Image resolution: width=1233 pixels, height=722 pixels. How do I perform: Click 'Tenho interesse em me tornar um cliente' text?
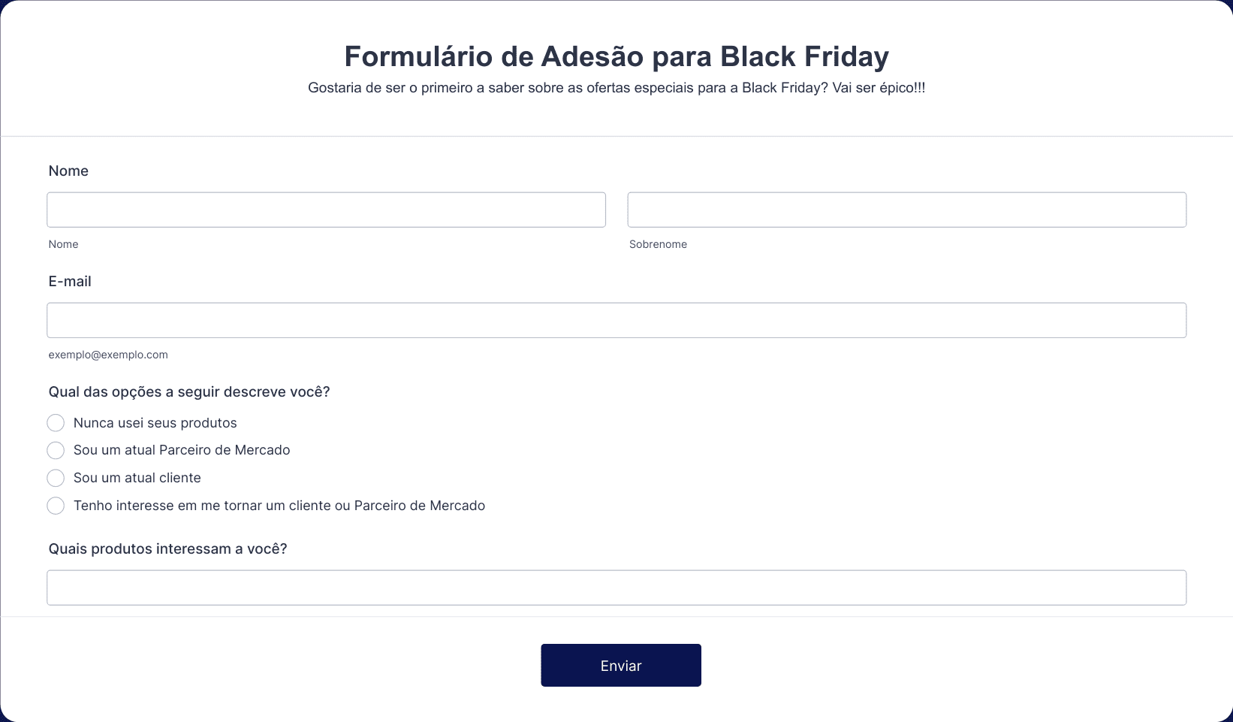(x=202, y=506)
